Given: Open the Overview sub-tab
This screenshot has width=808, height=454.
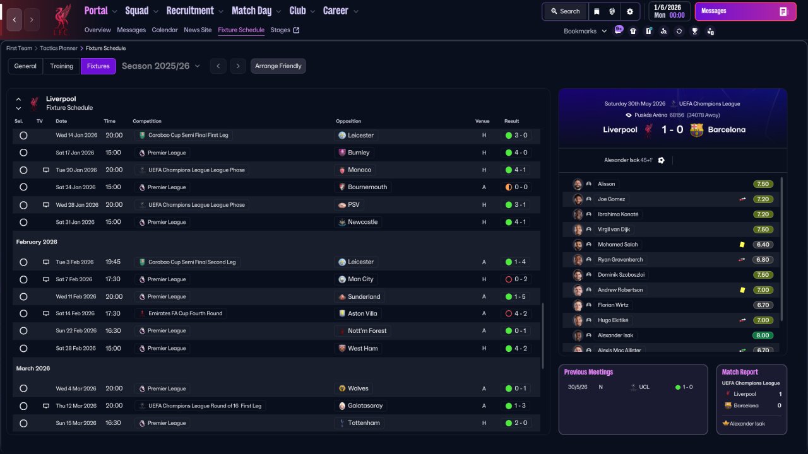Looking at the screenshot, I should (97, 30).
